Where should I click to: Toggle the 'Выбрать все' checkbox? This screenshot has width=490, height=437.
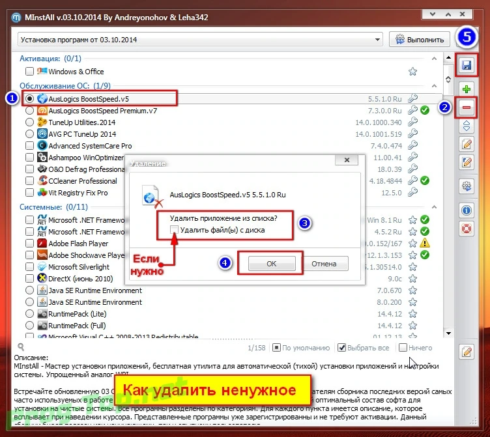[x=342, y=348]
